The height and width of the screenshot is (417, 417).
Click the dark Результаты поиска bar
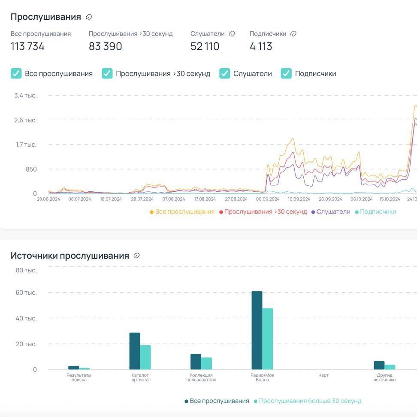[74, 368]
